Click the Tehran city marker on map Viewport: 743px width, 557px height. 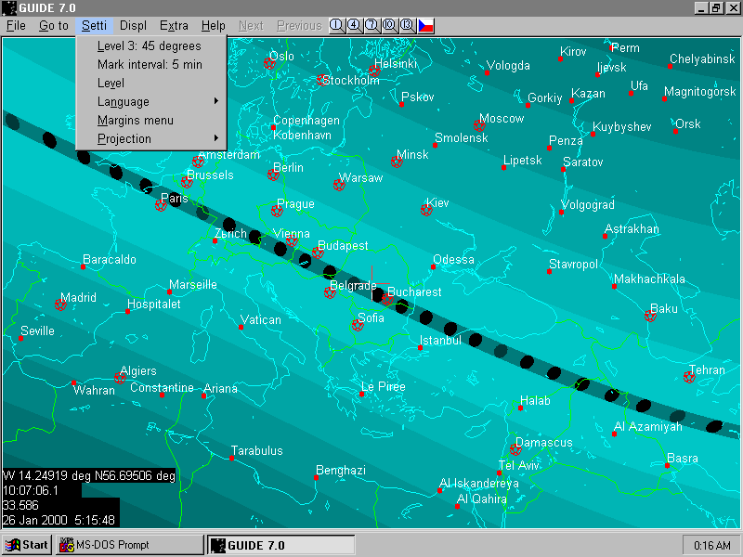pyautogui.click(x=689, y=377)
